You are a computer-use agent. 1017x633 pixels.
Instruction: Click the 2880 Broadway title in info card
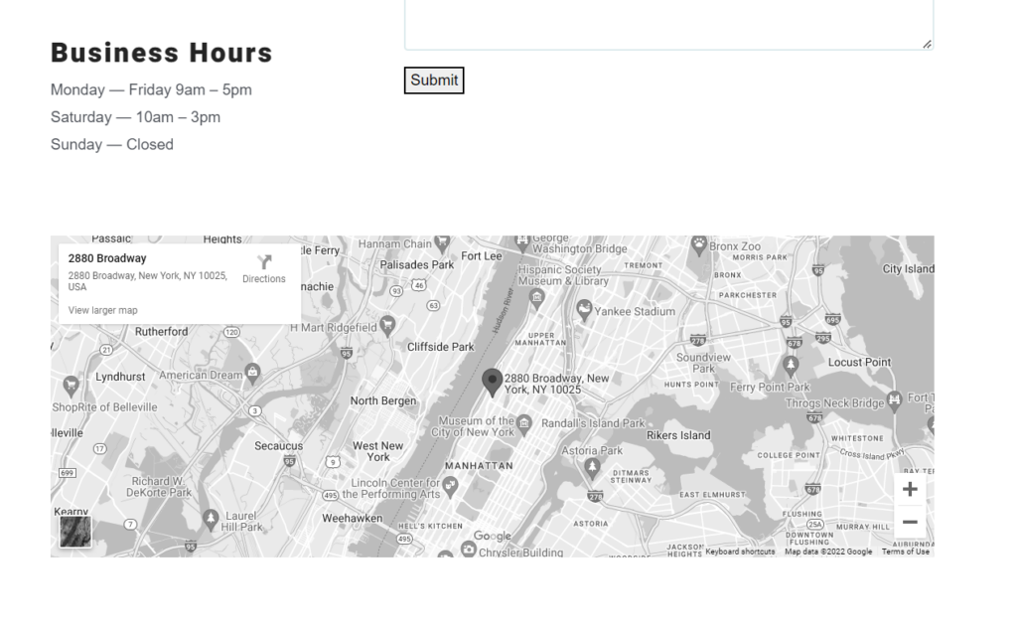pyautogui.click(x=107, y=258)
